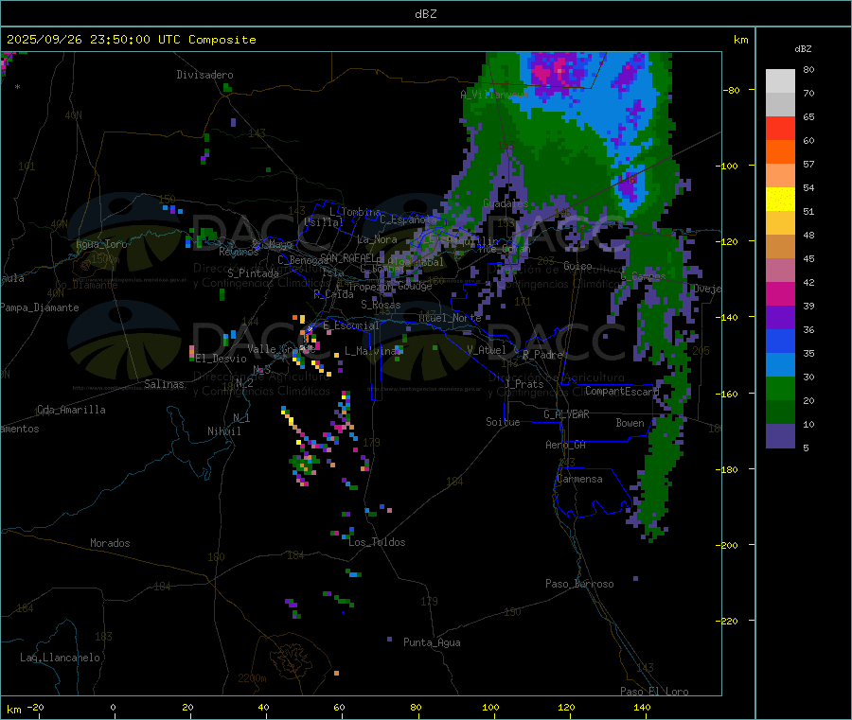Click the S_Pintada place label
The image size is (852, 720).
[253, 273]
